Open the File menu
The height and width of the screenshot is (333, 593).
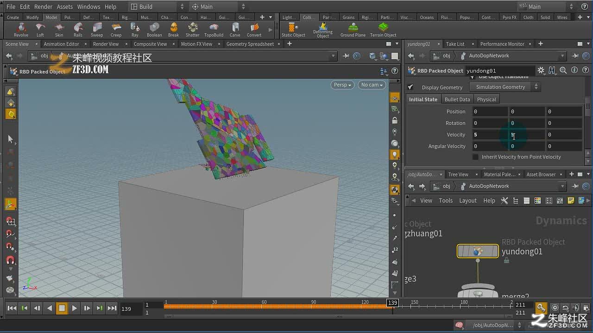[x=11, y=6]
